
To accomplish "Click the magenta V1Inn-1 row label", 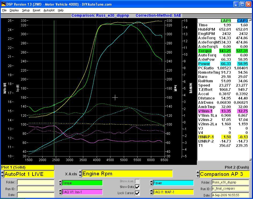I will pyautogui.click(x=205, y=111).
